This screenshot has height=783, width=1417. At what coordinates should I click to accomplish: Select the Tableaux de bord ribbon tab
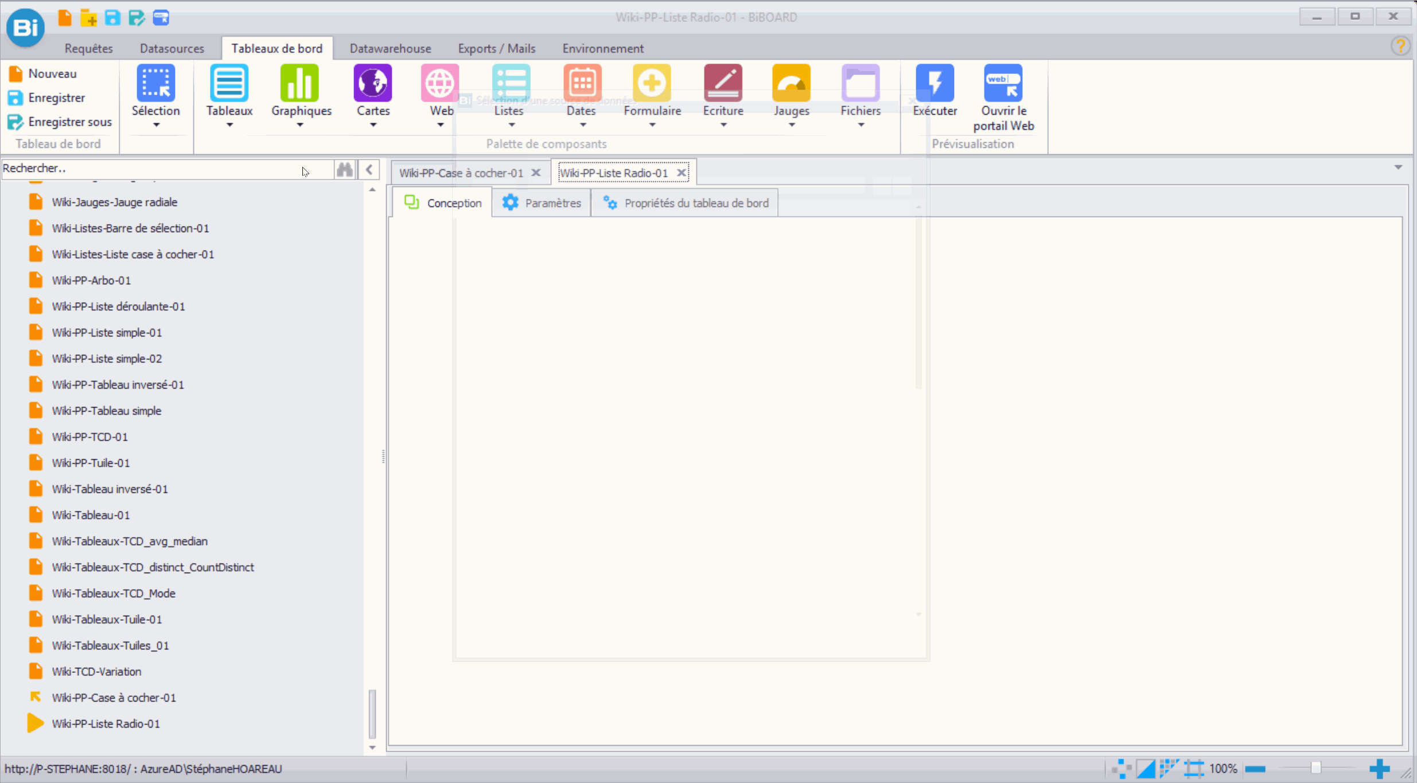[277, 48]
